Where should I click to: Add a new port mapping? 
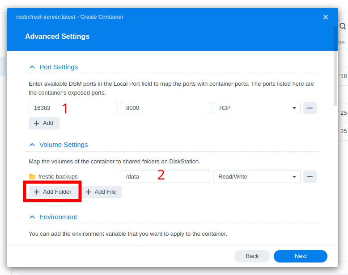point(44,123)
